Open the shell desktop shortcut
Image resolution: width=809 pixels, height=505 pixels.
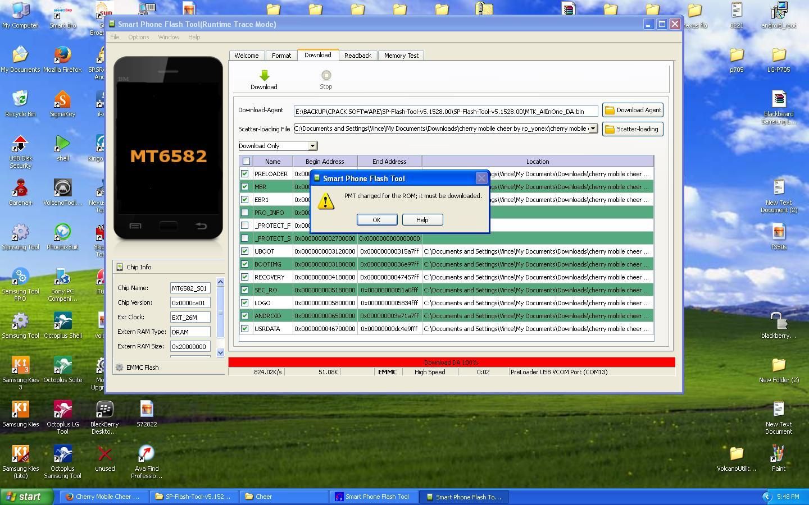(62, 144)
